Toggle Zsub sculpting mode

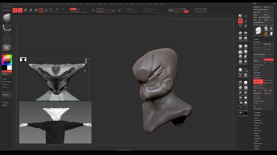[78, 9]
